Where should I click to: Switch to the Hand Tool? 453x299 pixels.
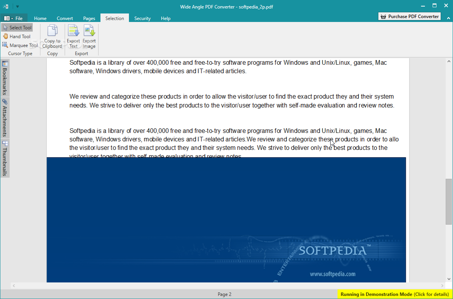(17, 37)
